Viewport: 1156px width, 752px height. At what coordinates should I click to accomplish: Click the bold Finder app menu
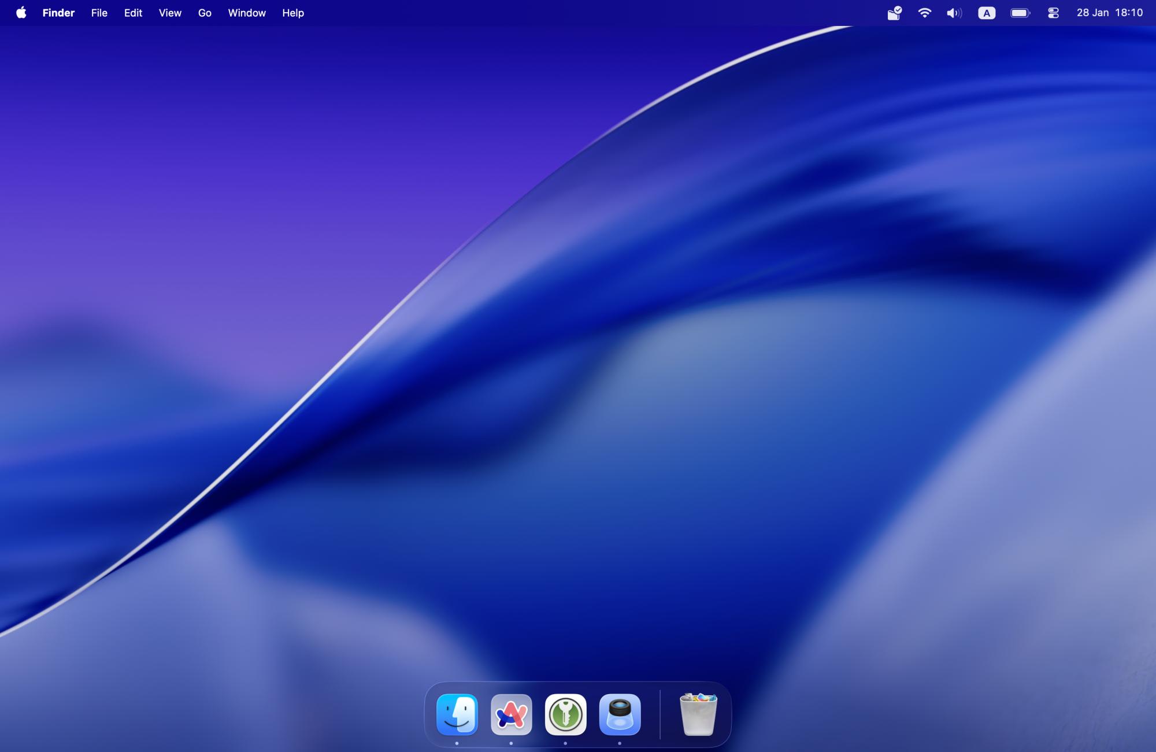pos(58,13)
